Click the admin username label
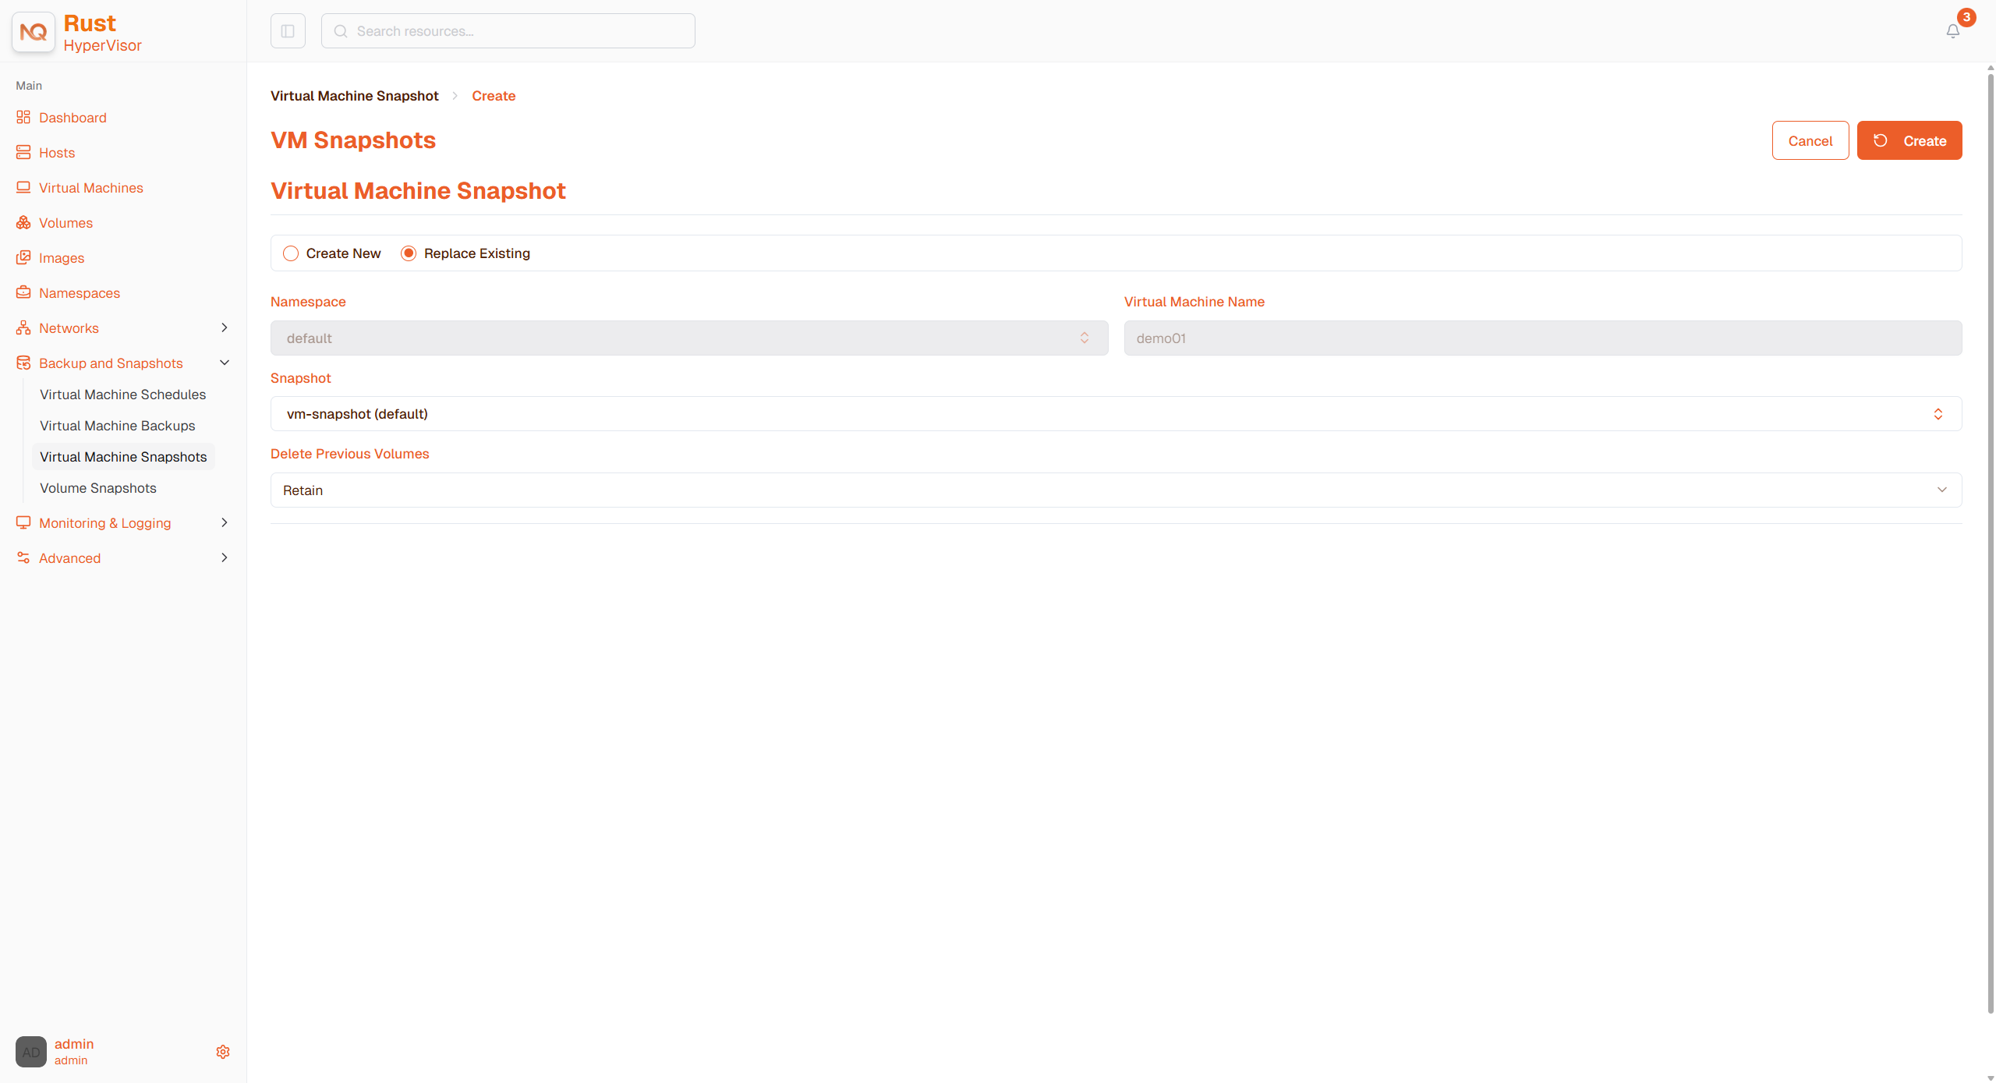The image size is (1996, 1083). point(74,1044)
